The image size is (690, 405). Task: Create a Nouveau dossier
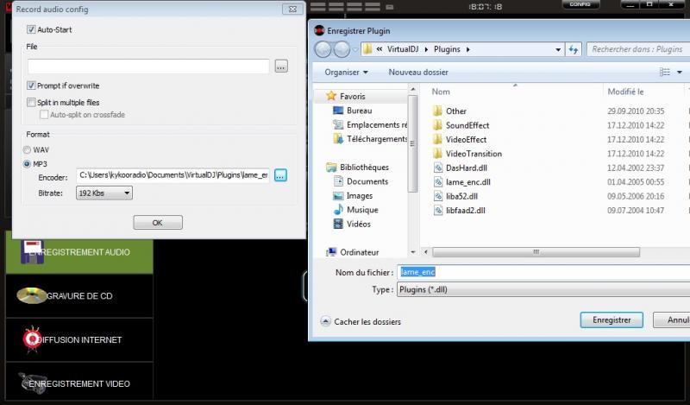(418, 73)
